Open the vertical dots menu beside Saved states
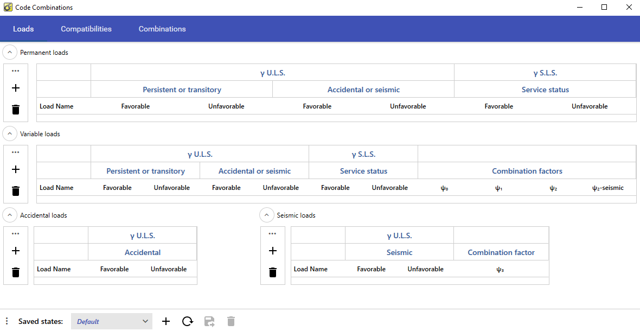 point(7,321)
